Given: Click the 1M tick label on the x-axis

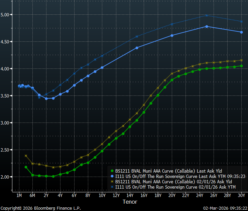Looking at the screenshot, I should click(19, 195).
